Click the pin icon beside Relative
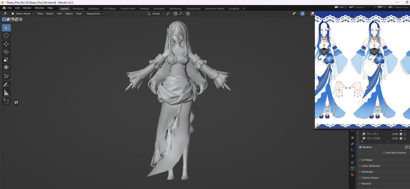 tap(406, 147)
